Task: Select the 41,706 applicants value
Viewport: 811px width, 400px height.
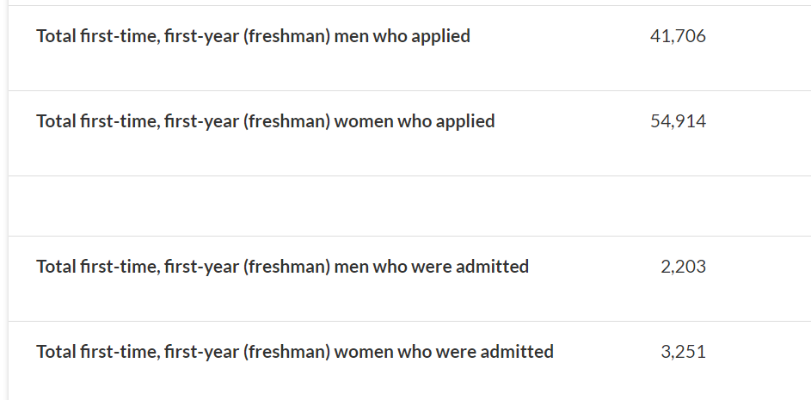Action: point(678,36)
